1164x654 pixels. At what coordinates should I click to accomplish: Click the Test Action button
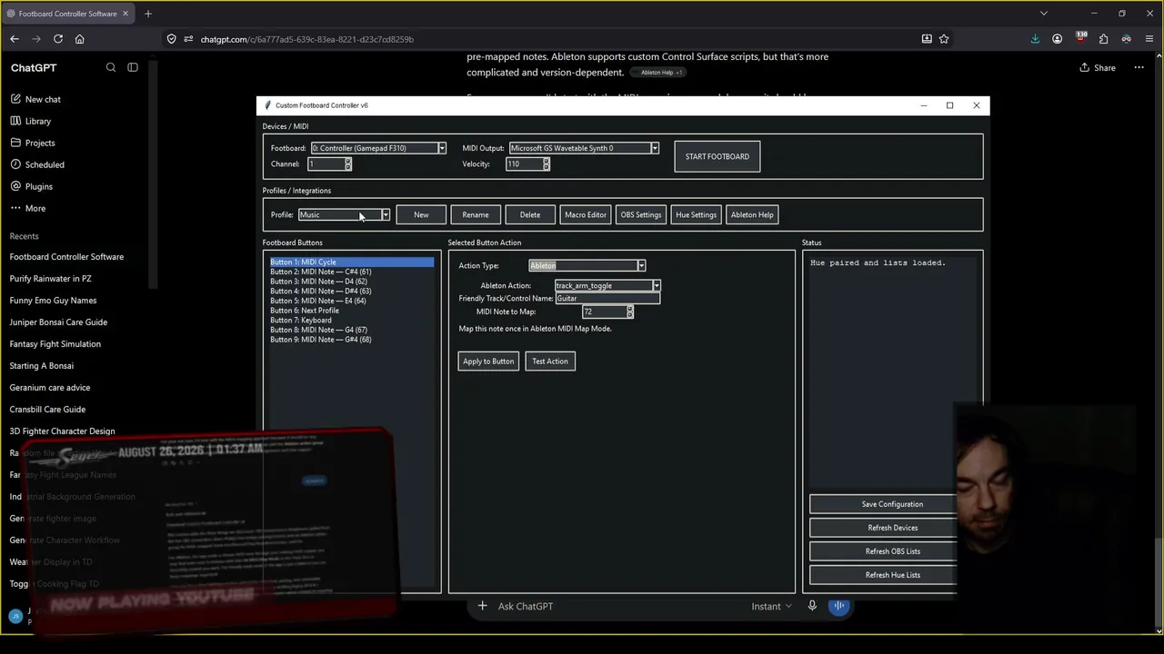tap(550, 361)
